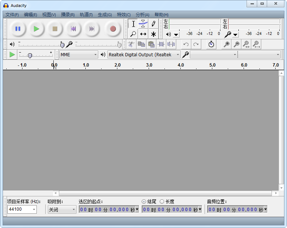Open the 播录(R) menu
Viewport: 287px width, 228px height.
[x=68, y=15]
